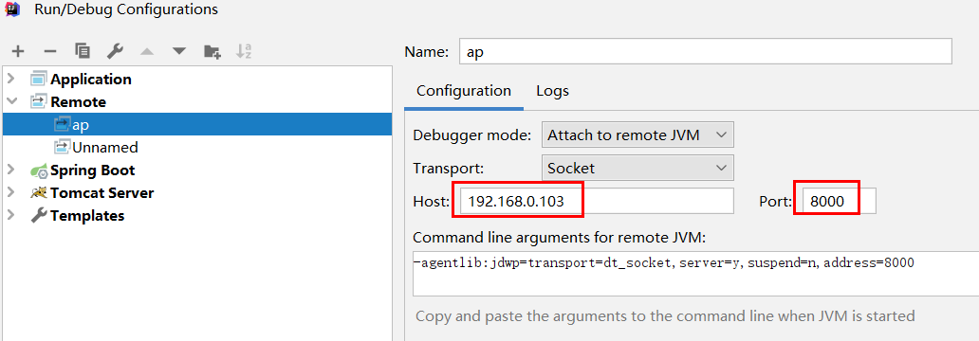Expand the Templates node
The height and width of the screenshot is (341, 979).
(10, 215)
